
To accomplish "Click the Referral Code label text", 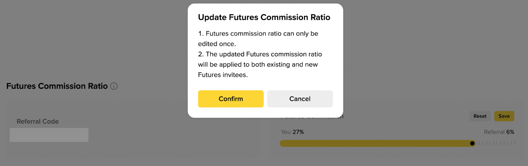I will click(38, 122).
